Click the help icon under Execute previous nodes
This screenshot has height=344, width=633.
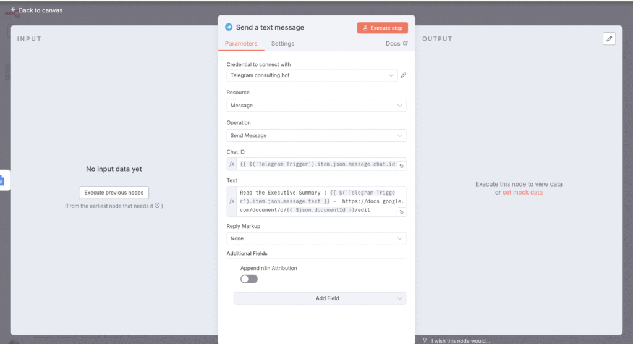click(157, 206)
